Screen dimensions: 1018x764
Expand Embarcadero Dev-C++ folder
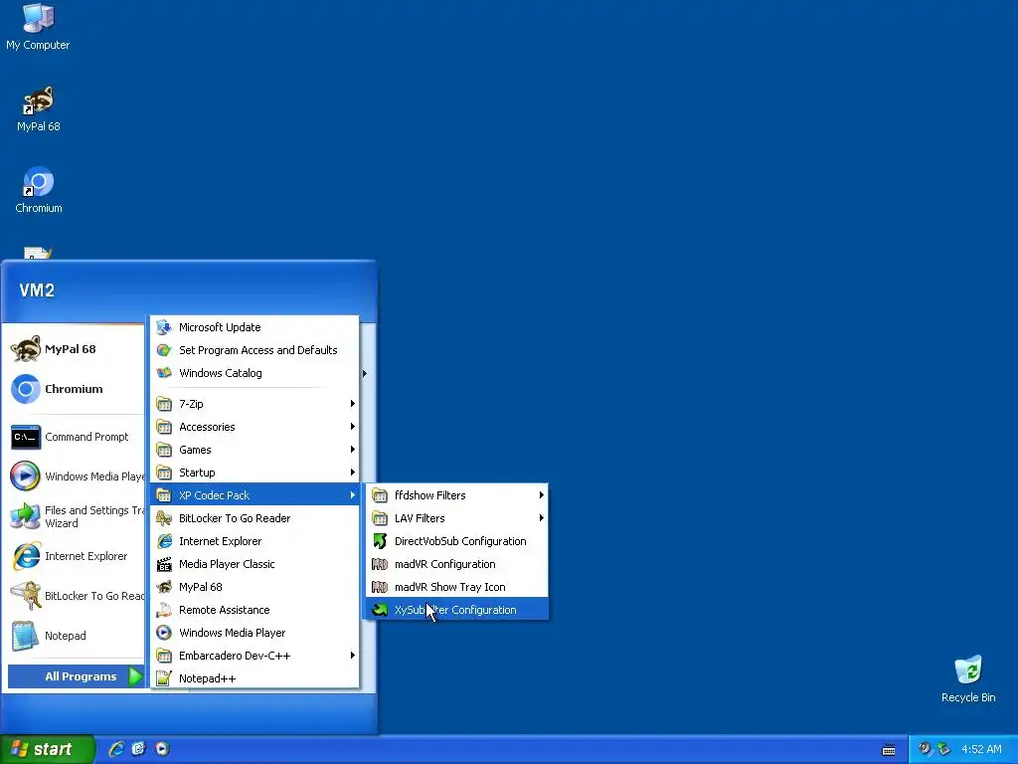coord(254,656)
